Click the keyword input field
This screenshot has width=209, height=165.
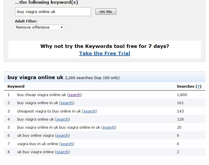53,12
